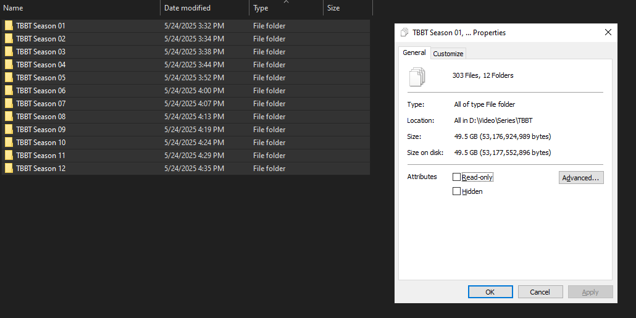Click 'File folder' type in Season 12 row

(269, 169)
